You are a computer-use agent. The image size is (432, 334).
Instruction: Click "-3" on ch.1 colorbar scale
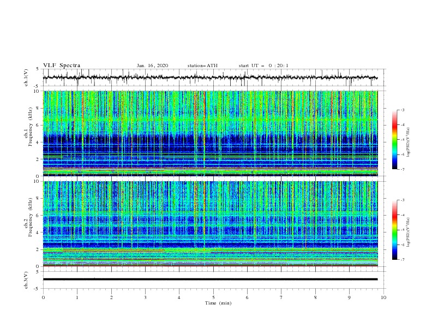coord(402,110)
